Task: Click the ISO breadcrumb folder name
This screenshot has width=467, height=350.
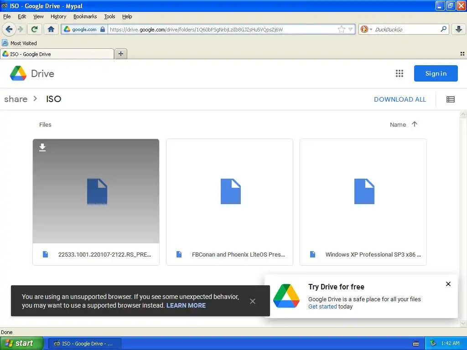Action: point(54,99)
